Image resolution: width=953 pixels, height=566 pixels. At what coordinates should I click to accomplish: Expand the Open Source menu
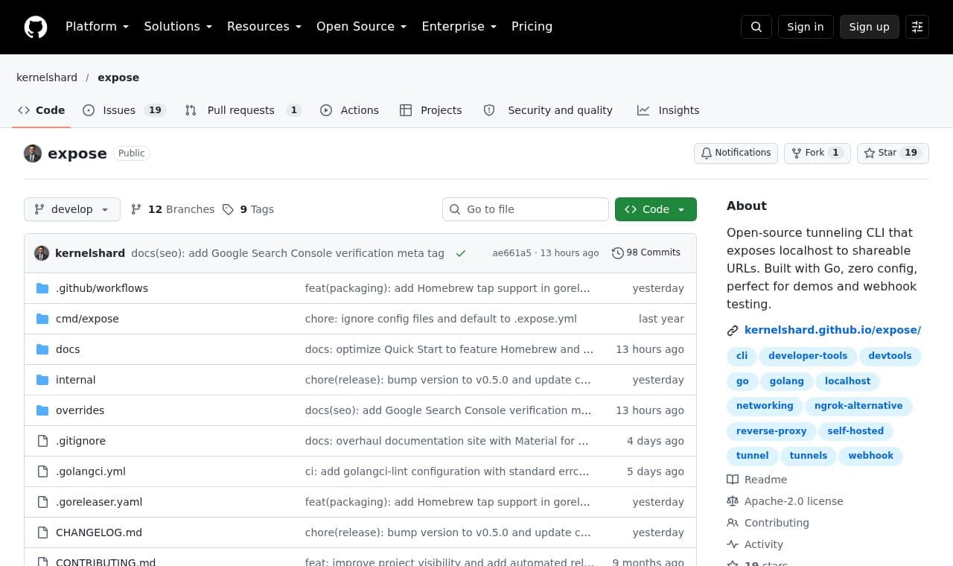(x=362, y=27)
